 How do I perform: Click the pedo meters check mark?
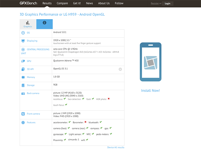pyautogui.click(x=111, y=134)
